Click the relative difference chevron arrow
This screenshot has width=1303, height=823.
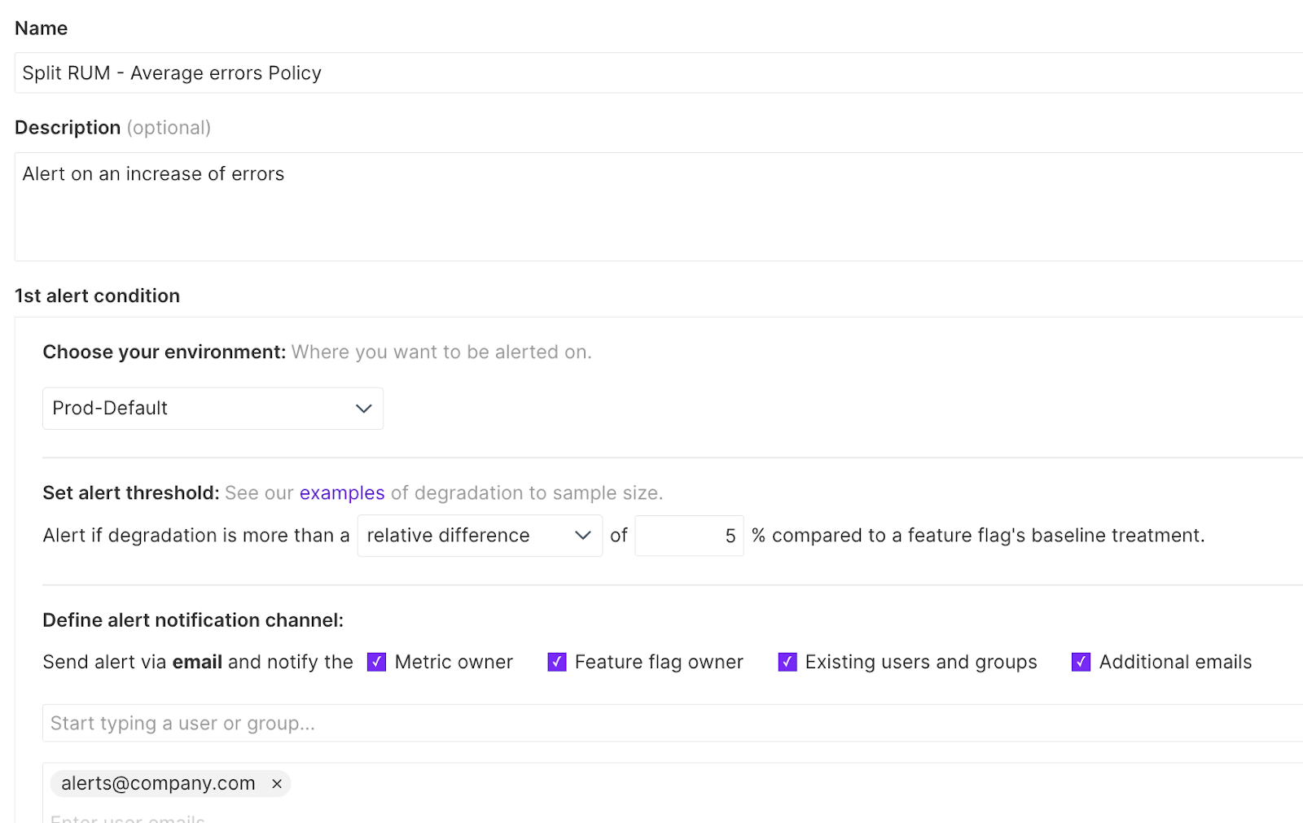(x=582, y=536)
